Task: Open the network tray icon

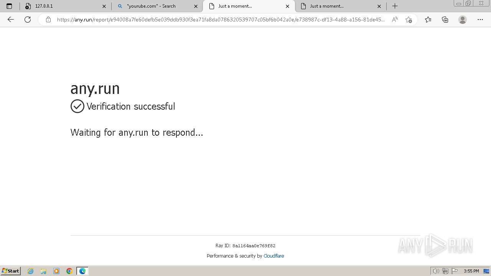Action: (445, 271)
